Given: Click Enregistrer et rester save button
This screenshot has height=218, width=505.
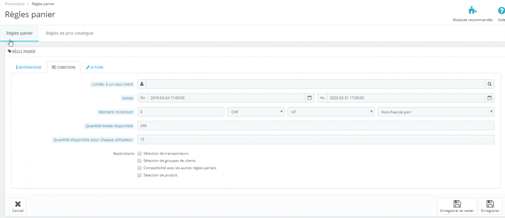Looking at the screenshot, I should [x=457, y=206].
